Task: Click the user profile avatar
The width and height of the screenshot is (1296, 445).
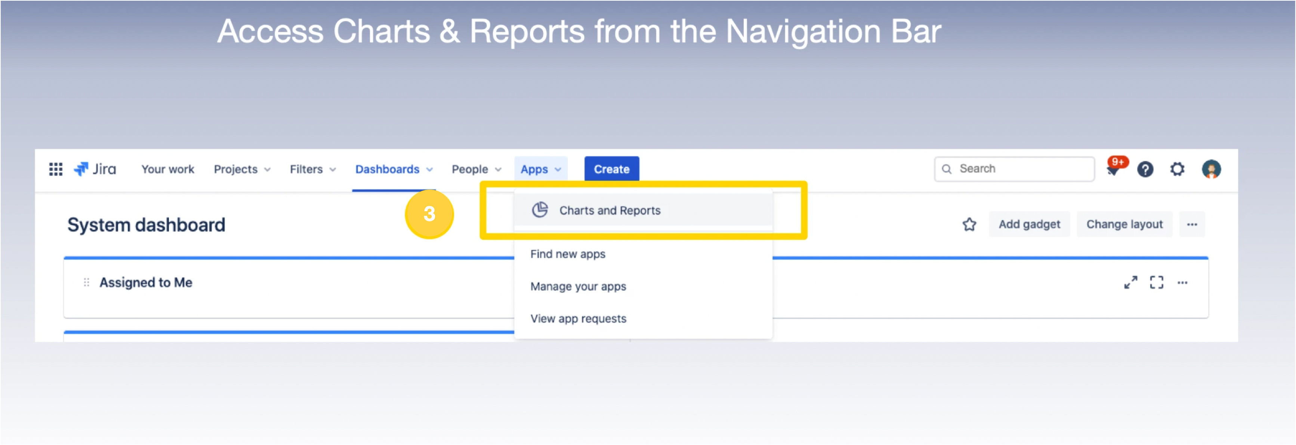Action: click(1211, 169)
